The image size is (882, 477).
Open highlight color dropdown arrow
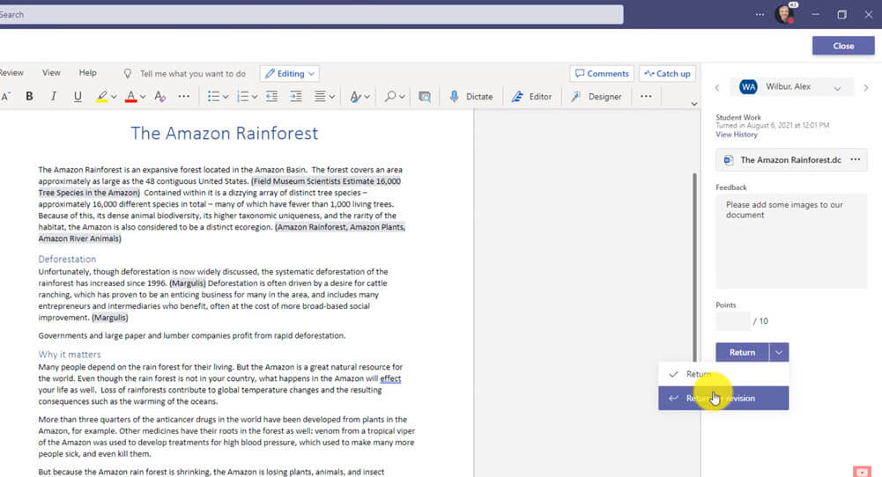(114, 97)
